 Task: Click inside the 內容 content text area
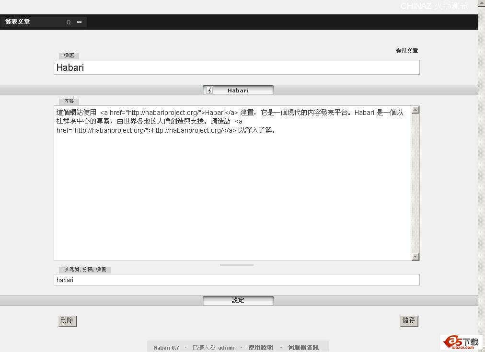point(232,183)
